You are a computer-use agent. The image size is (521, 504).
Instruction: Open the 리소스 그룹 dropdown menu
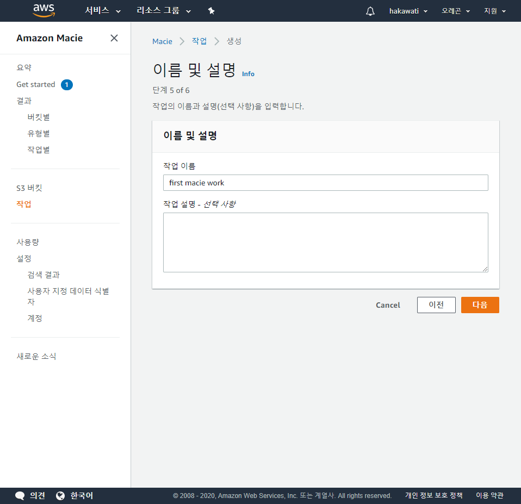coord(164,11)
